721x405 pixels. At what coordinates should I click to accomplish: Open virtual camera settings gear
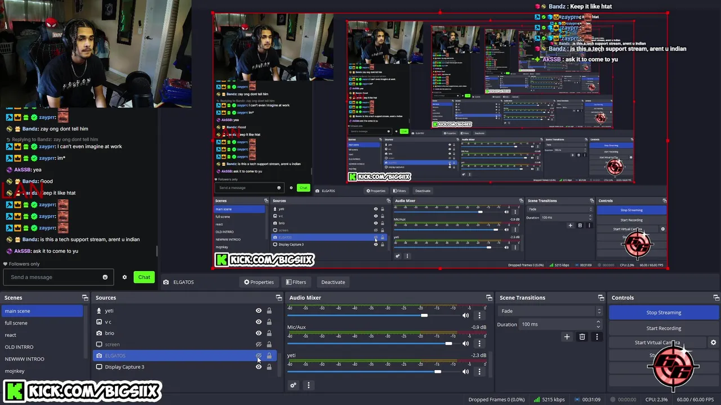point(713,343)
